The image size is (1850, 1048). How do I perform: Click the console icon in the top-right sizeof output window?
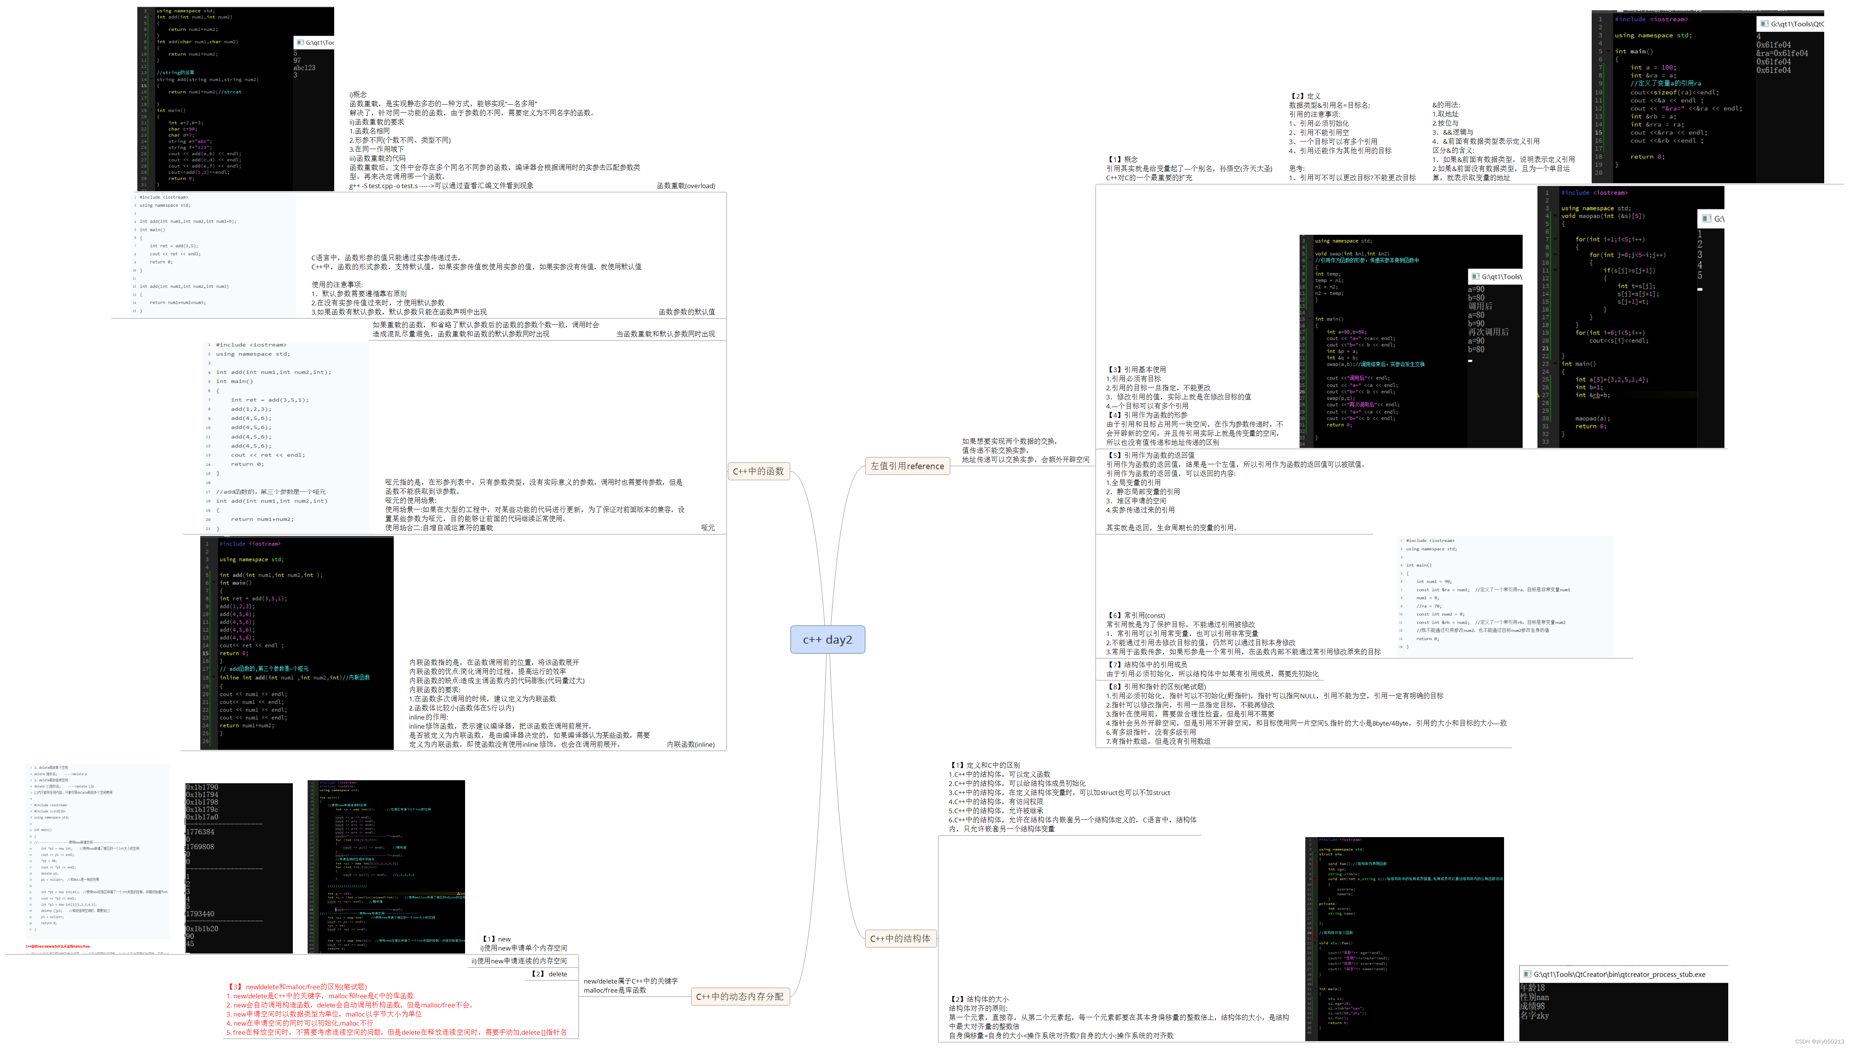pos(1764,24)
